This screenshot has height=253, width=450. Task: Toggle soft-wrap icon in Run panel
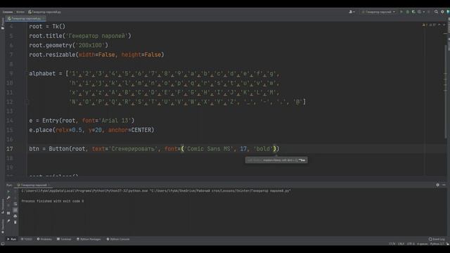[x=15, y=205]
